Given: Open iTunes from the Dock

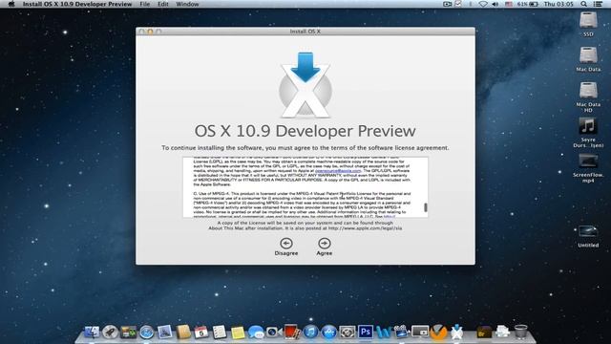Looking at the screenshot, I should [x=310, y=332].
